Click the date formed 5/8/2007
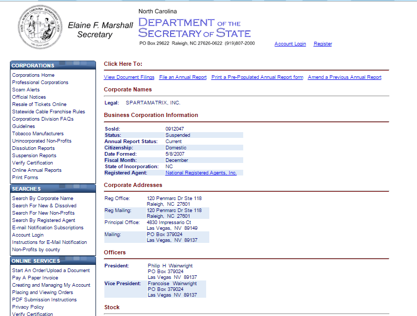 click(x=175, y=154)
